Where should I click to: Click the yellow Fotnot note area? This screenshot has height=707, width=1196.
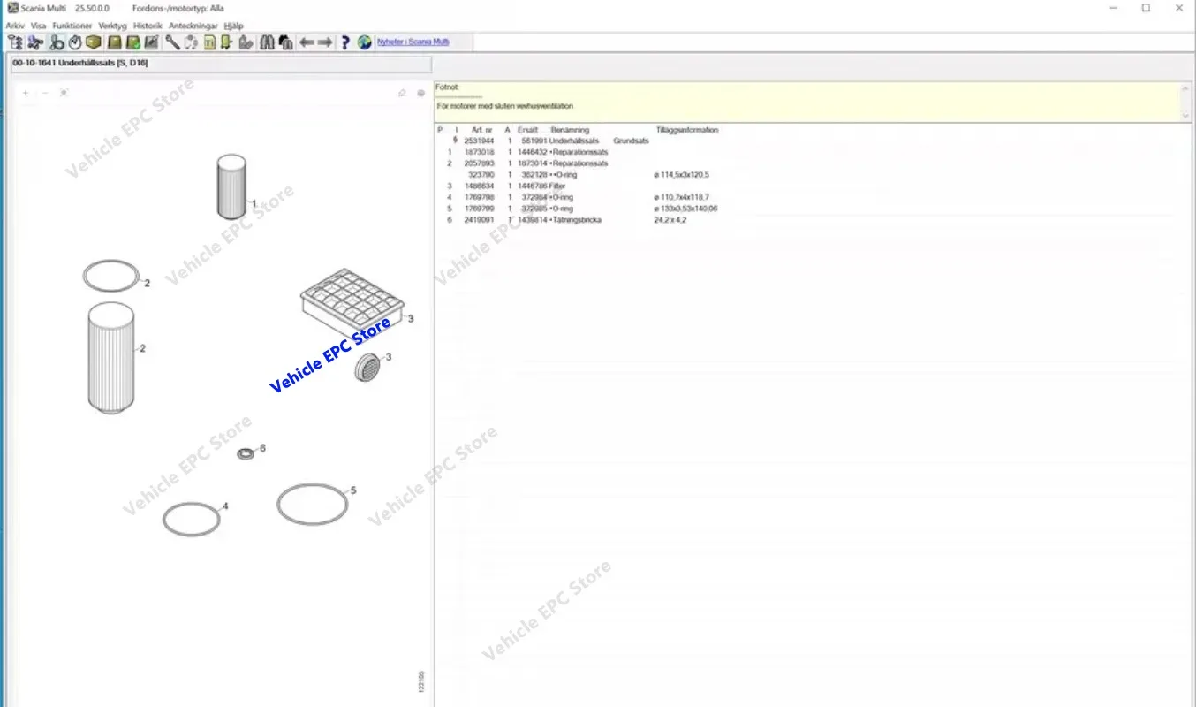point(812,102)
